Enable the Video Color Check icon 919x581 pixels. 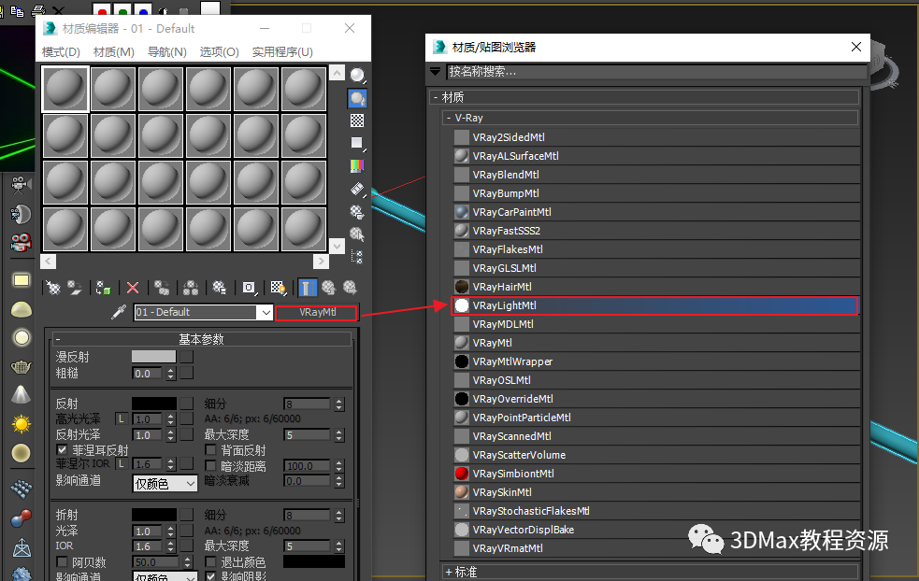pyautogui.click(x=357, y=166)
